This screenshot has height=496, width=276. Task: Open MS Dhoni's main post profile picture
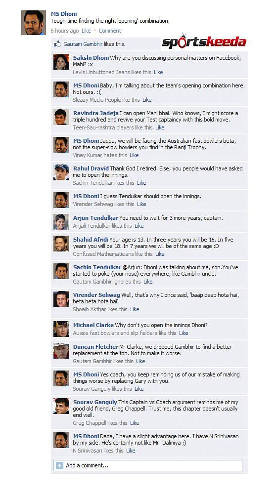click(34, 22)
